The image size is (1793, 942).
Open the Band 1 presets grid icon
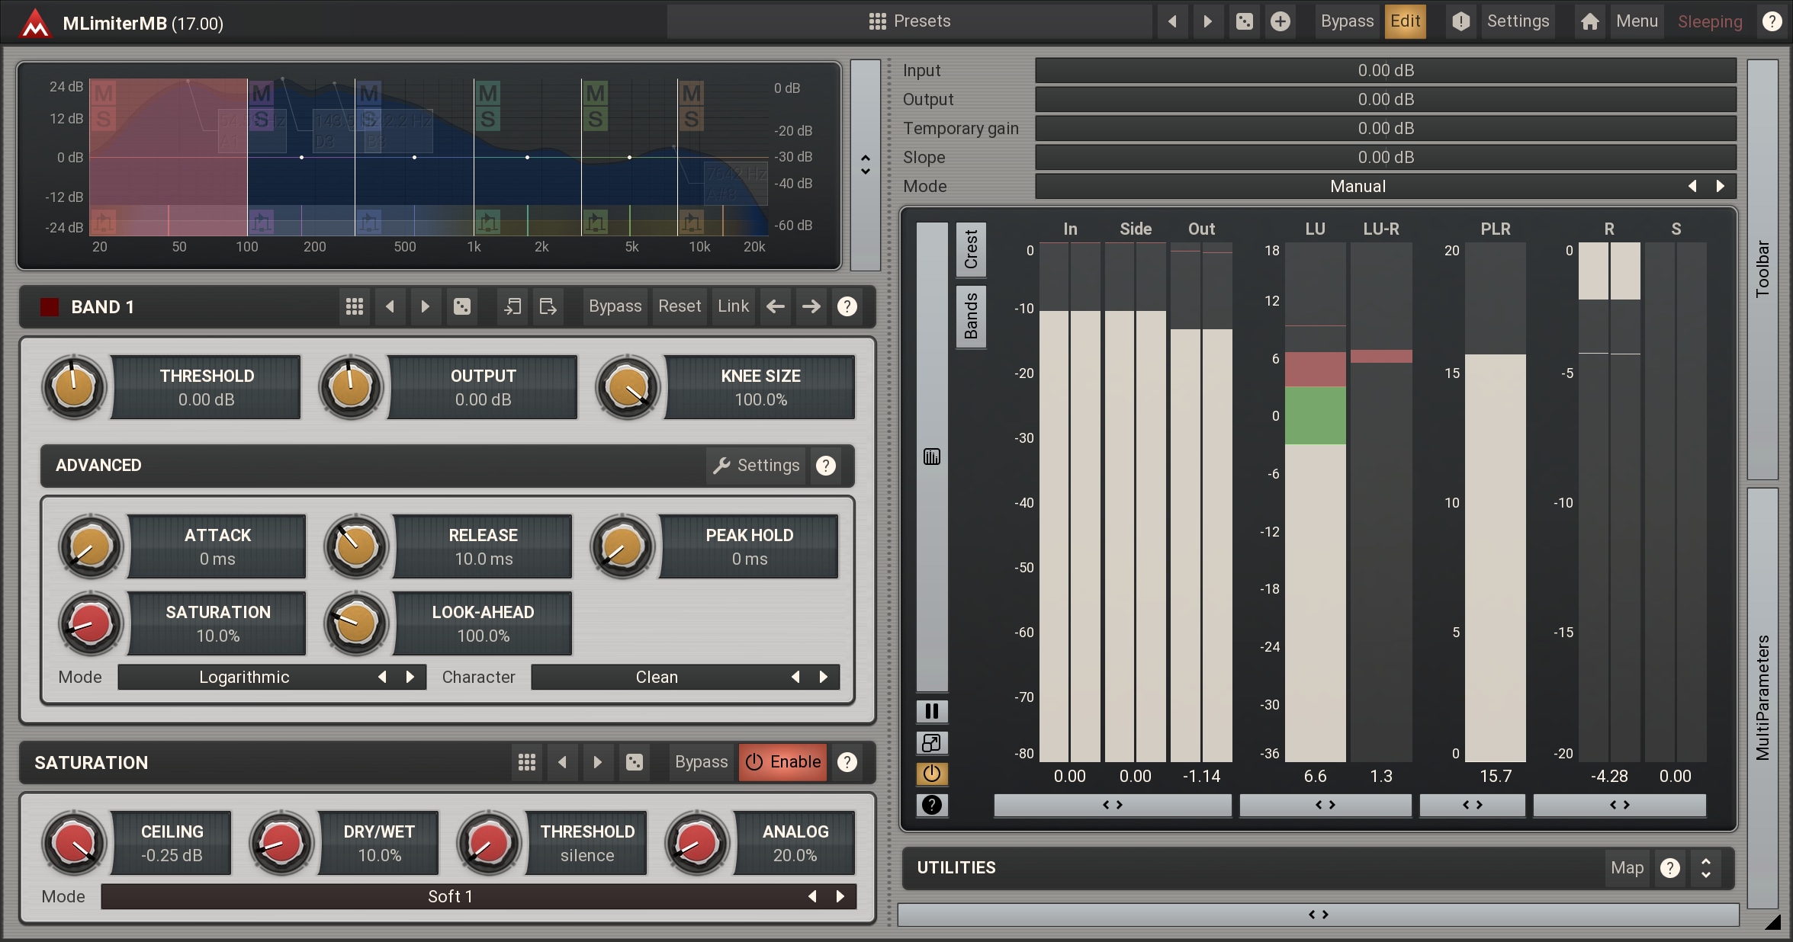coord(355,306)
